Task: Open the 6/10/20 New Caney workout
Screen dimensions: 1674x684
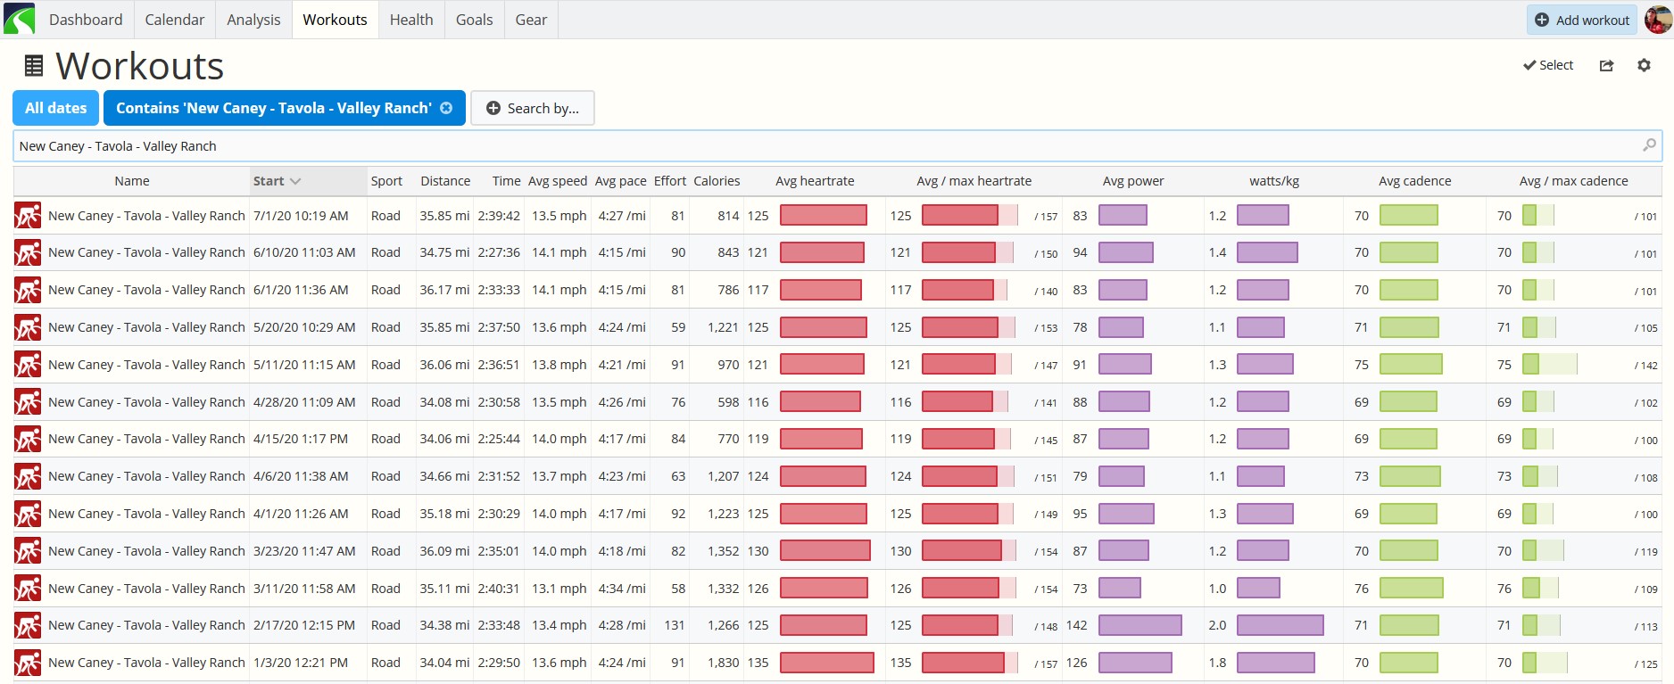Action: (146, 252)
